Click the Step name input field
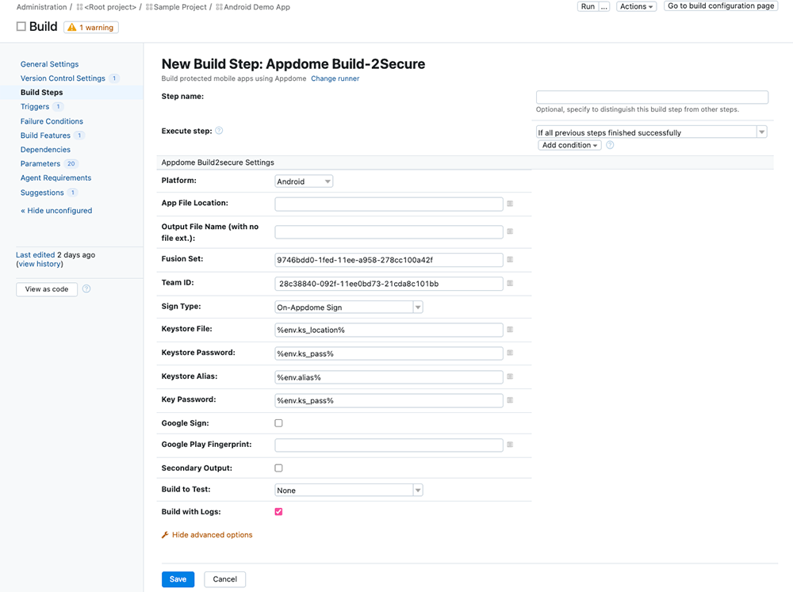This screenshot has width=793, height=592. [x=652, y=97]
